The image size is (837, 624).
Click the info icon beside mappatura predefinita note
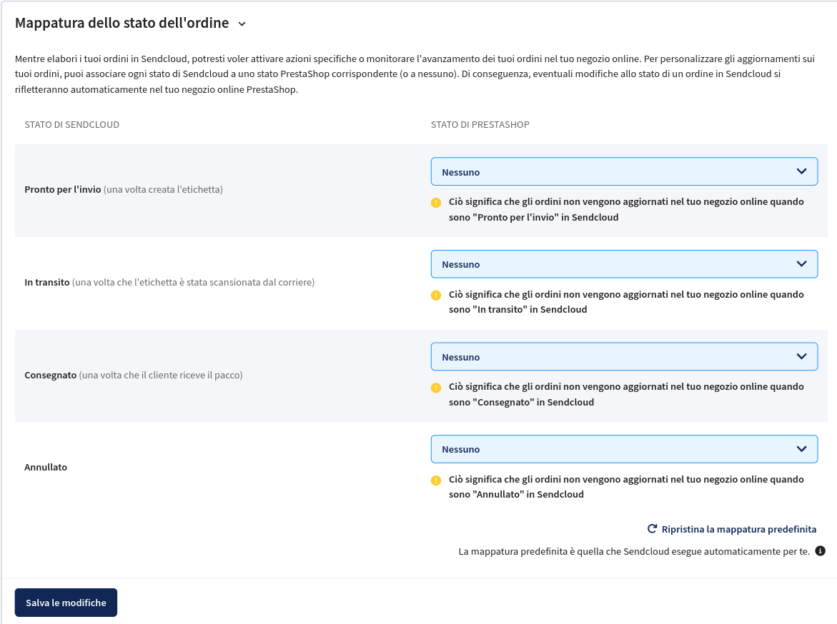point(821,551)
